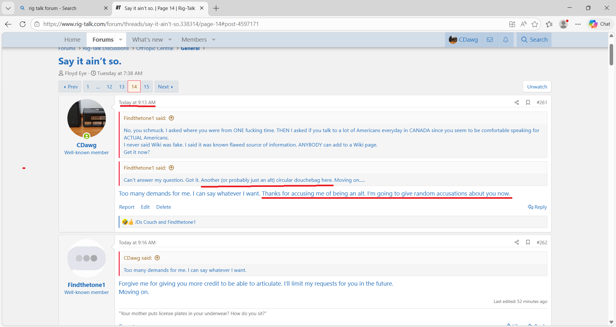Click the browser refresh icon

click(x=22, y=24)
